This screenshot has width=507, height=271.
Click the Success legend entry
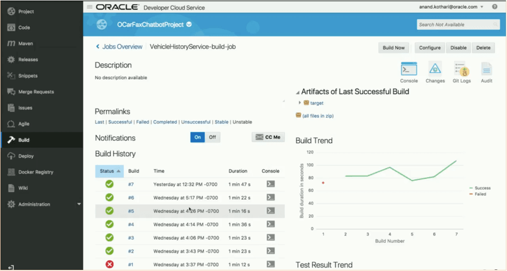pos(480,188)
